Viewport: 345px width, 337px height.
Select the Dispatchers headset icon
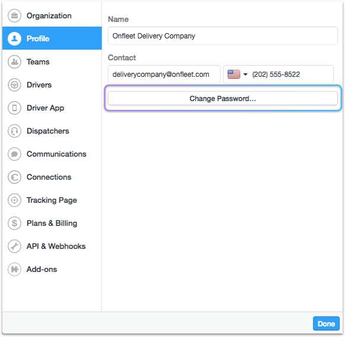[x=15, y=131]
